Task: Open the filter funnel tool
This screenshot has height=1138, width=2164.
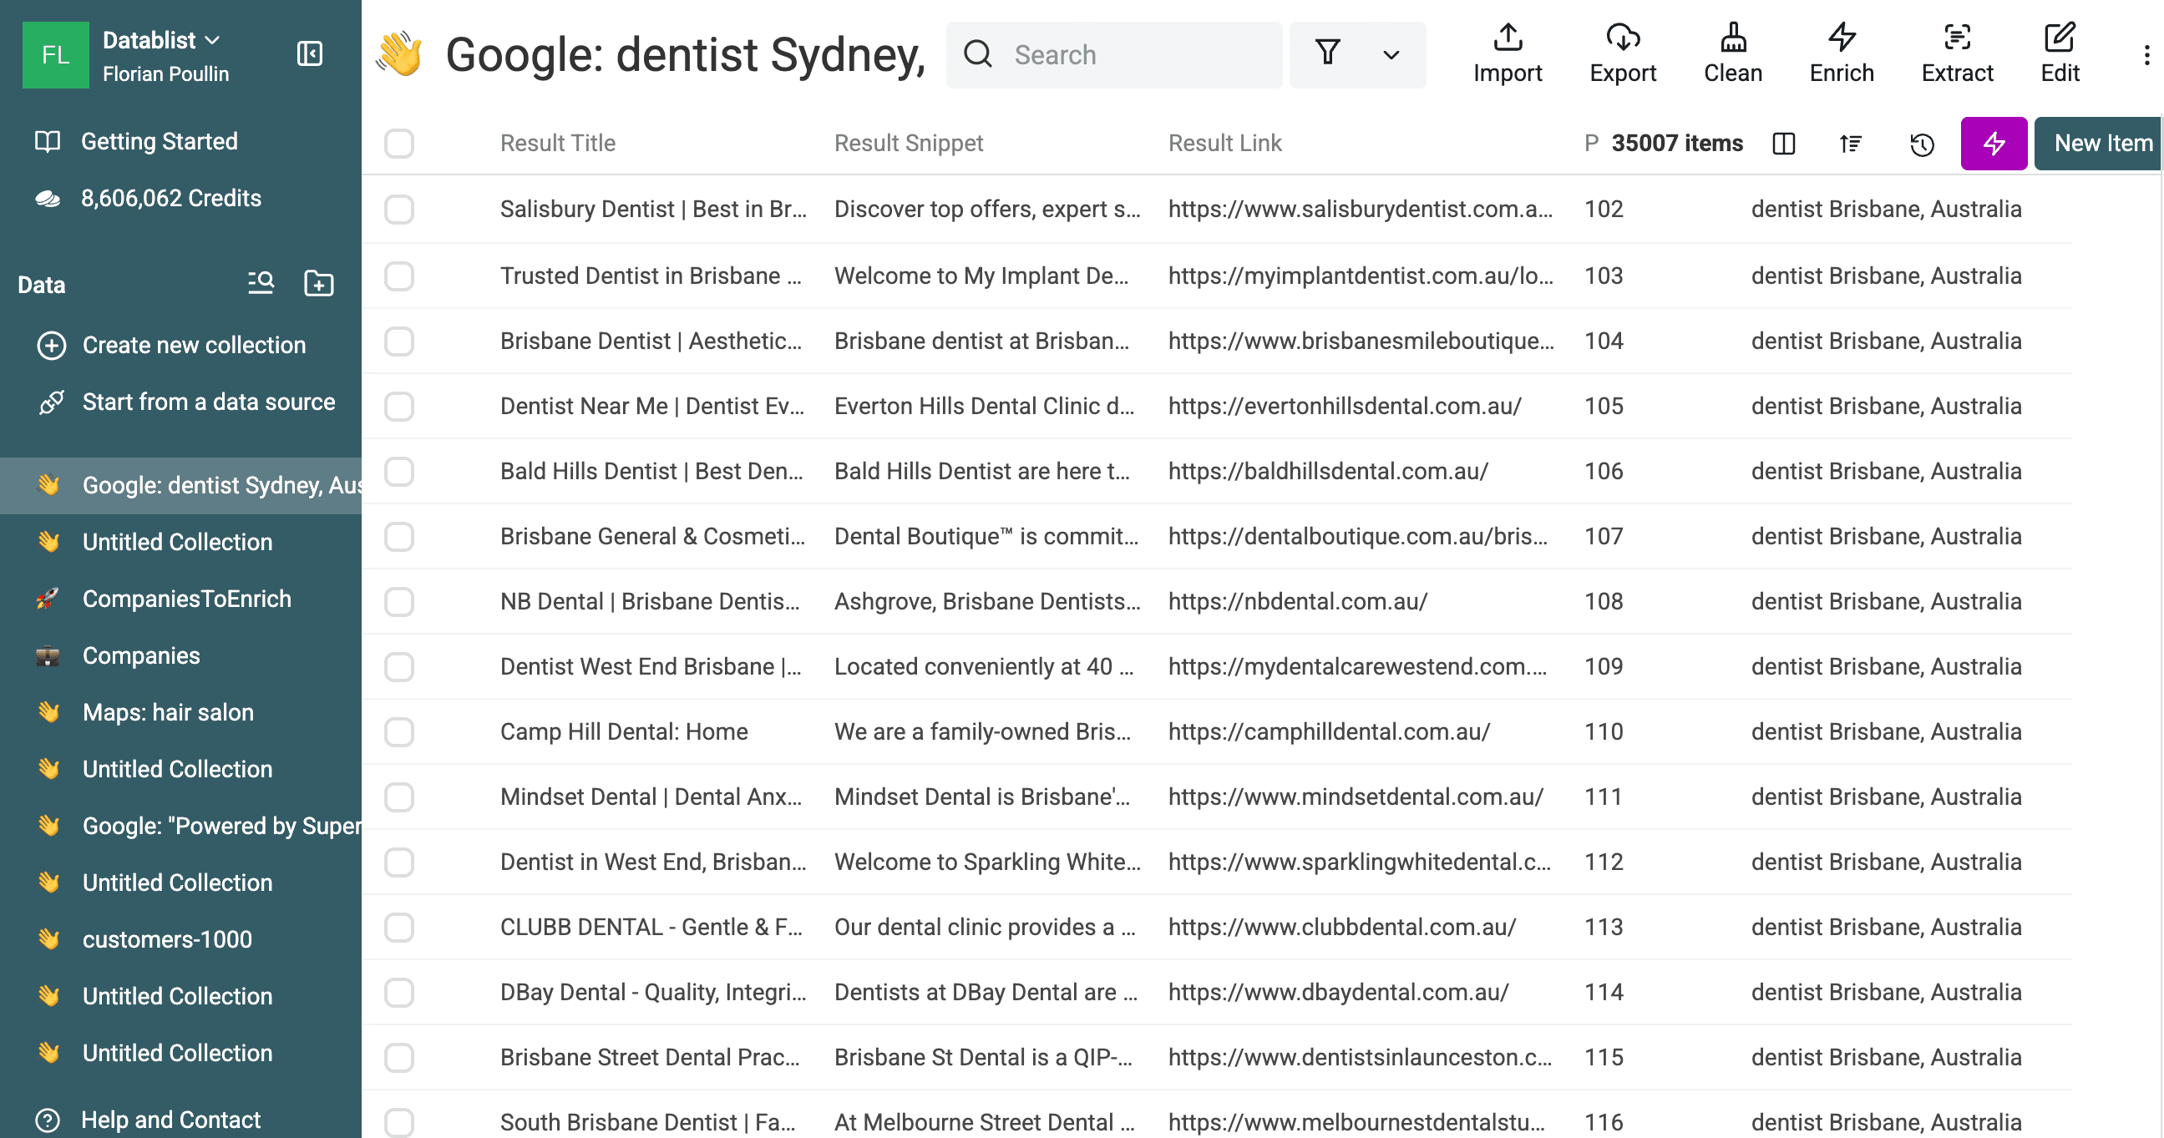Action: click(x=1328, y=53)
